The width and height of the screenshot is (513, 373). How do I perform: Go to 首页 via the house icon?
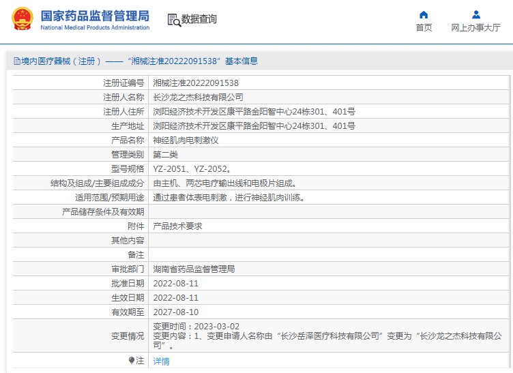(x=424, y=15)
